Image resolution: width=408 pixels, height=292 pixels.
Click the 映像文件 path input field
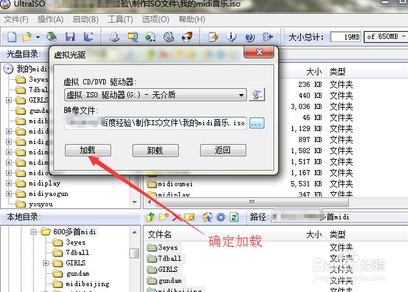[x=155, y=123]
